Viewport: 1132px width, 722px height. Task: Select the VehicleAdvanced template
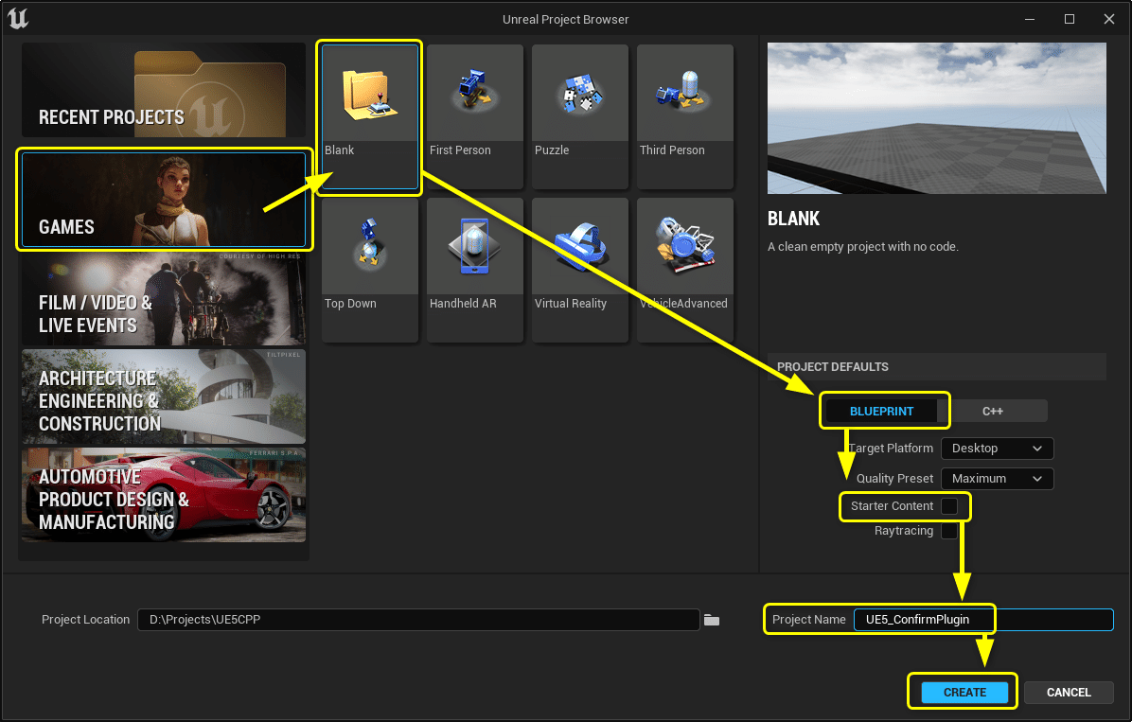(685, 270)
